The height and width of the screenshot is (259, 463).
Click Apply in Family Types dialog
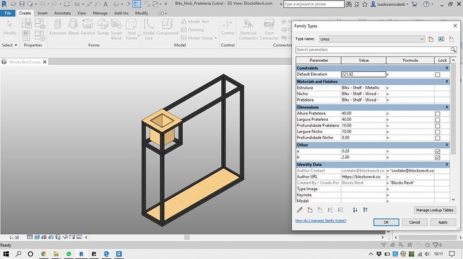tap(442, 222)
